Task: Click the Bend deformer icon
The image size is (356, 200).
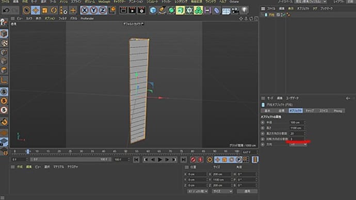Action: tap(217, 10)
